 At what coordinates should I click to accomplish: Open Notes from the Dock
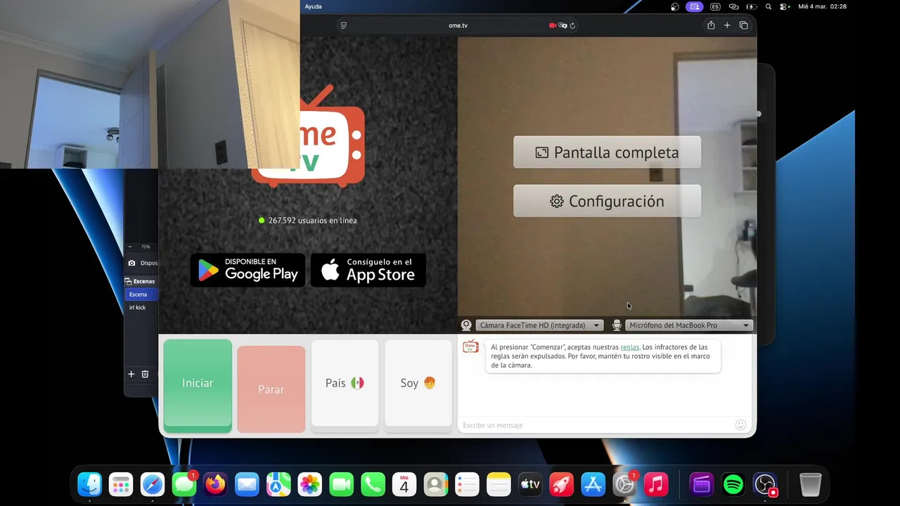(x=499, y=484)
